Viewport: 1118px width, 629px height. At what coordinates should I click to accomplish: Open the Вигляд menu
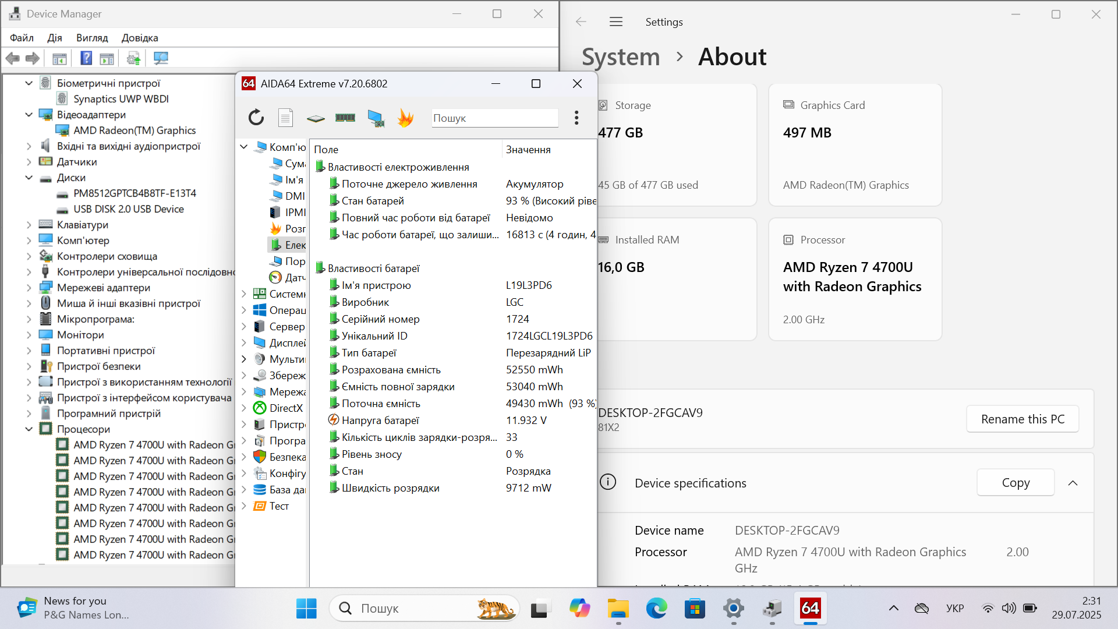[x=92, y=38]
